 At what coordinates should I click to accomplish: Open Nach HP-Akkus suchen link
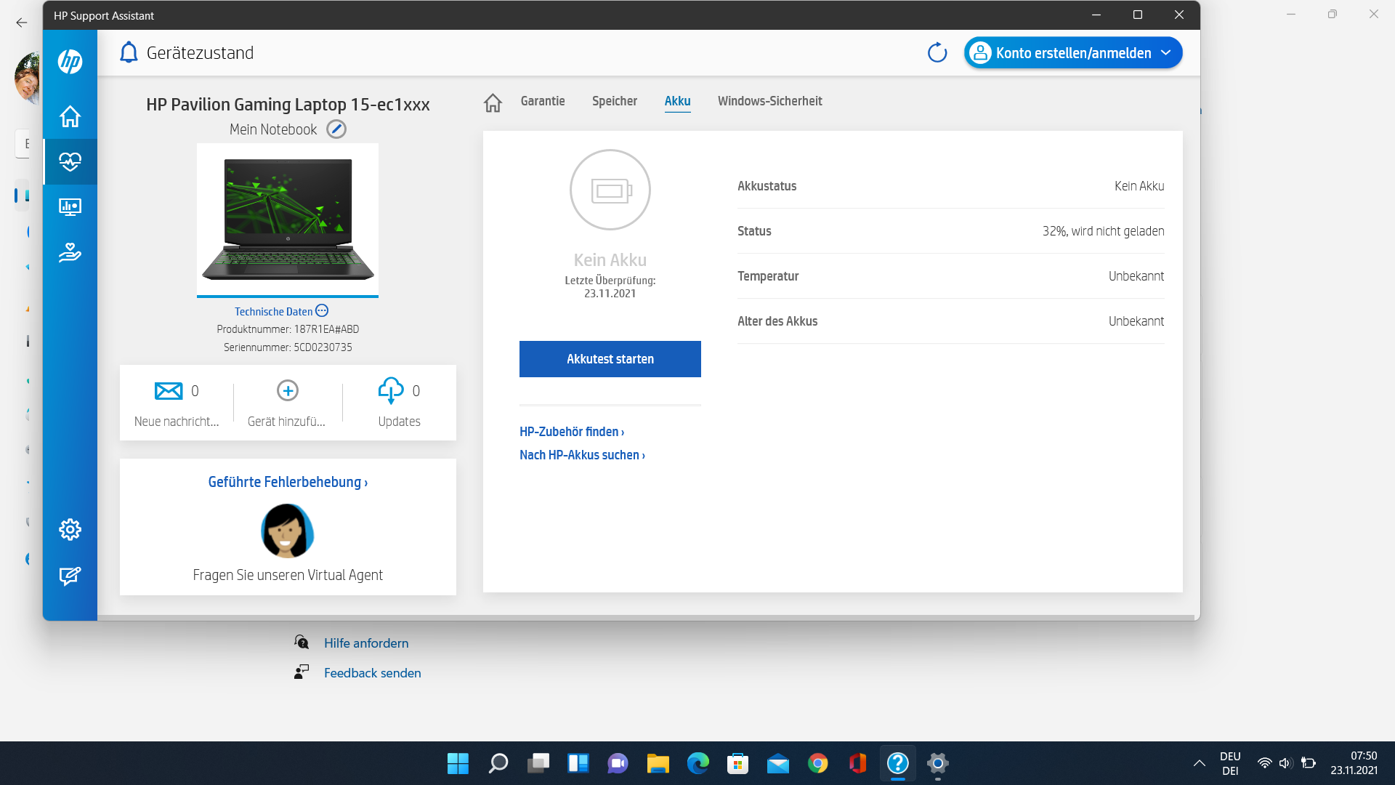581,455
